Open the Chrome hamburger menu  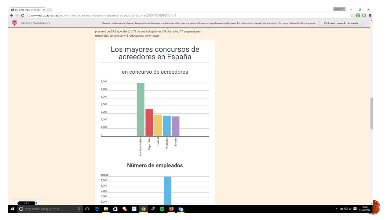[370, 16]
